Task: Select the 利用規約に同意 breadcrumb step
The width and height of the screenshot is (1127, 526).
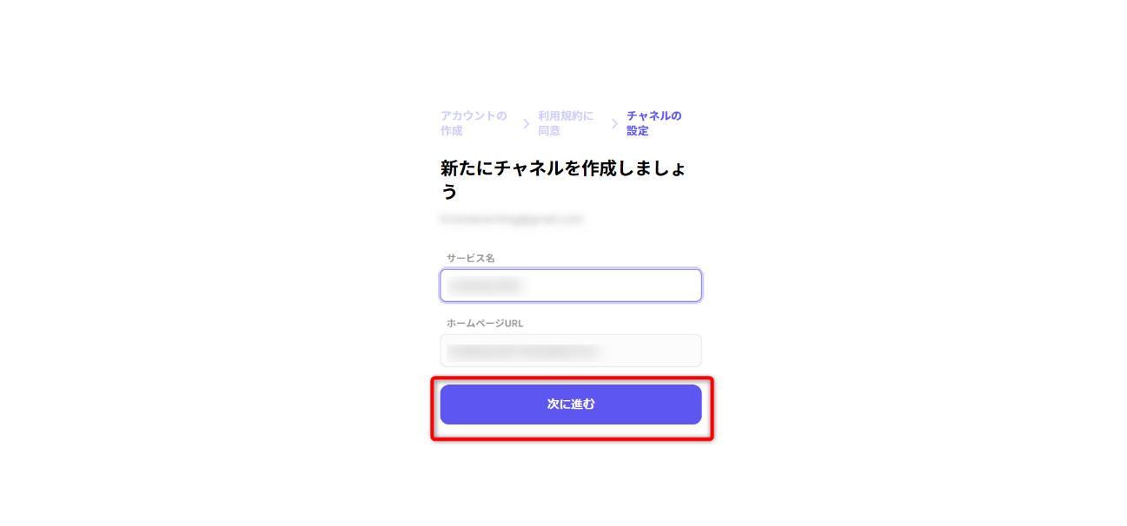Action: pos(566,123)
